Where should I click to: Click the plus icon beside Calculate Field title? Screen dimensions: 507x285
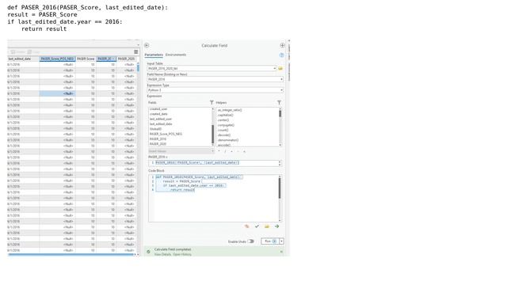click(x=282, y=45)
